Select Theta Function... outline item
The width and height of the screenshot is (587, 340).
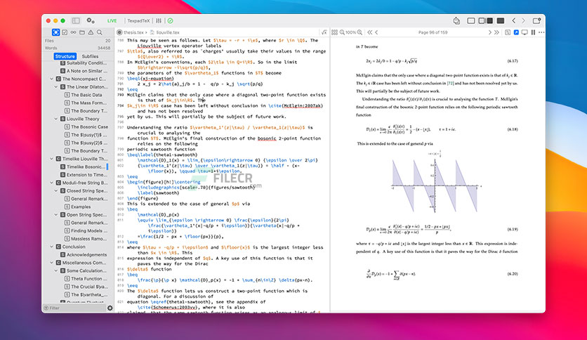click(x=86, y=279)
